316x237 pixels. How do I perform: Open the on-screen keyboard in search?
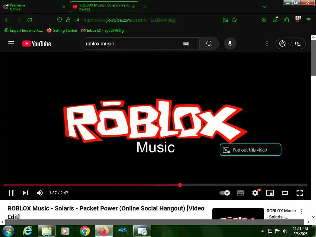point(186,44)
